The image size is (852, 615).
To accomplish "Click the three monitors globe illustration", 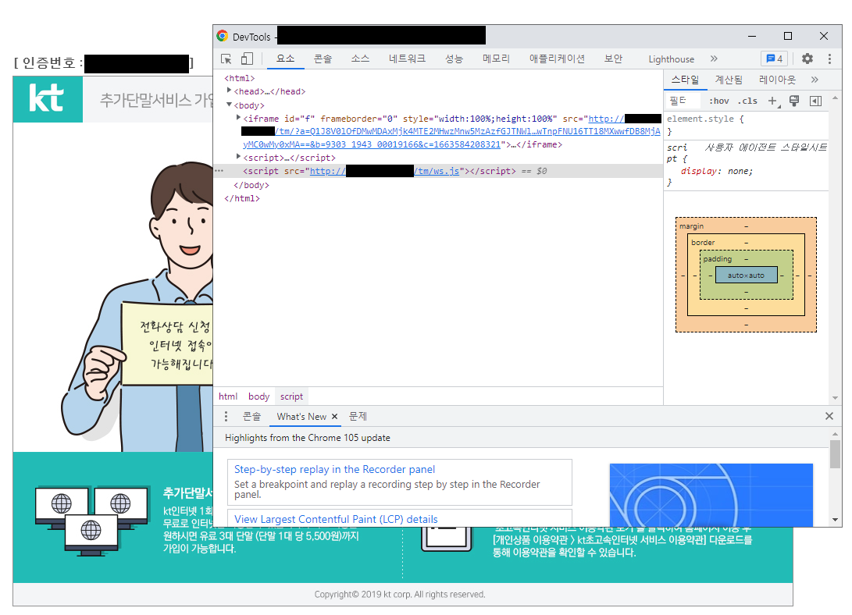I will pos(91,521).
